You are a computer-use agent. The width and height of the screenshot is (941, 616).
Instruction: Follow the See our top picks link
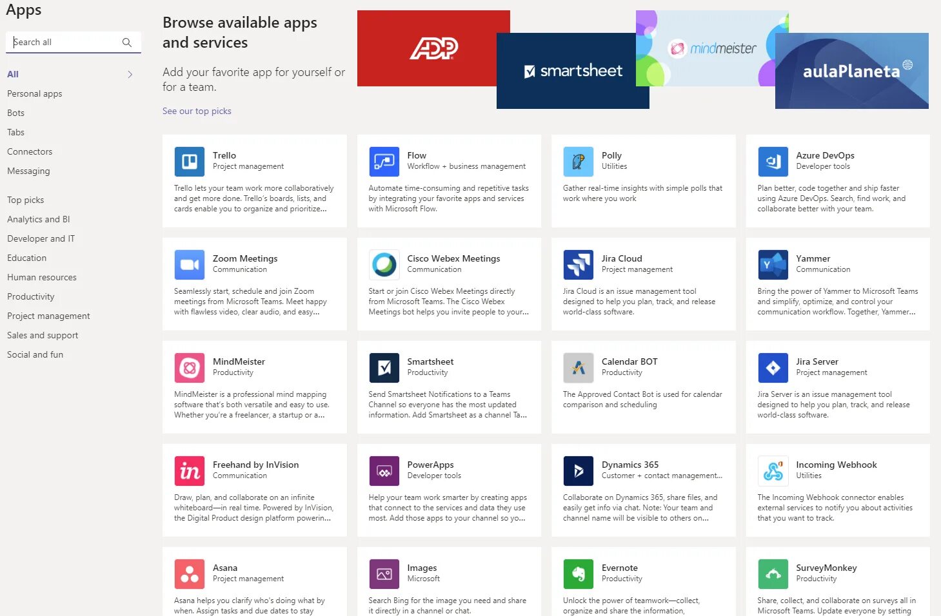click(x=197, y=111)
